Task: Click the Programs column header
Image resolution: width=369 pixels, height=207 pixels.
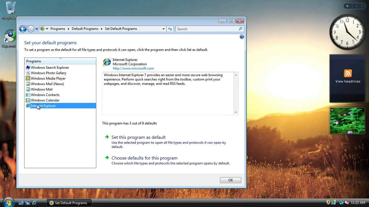Action: (60, 61)
